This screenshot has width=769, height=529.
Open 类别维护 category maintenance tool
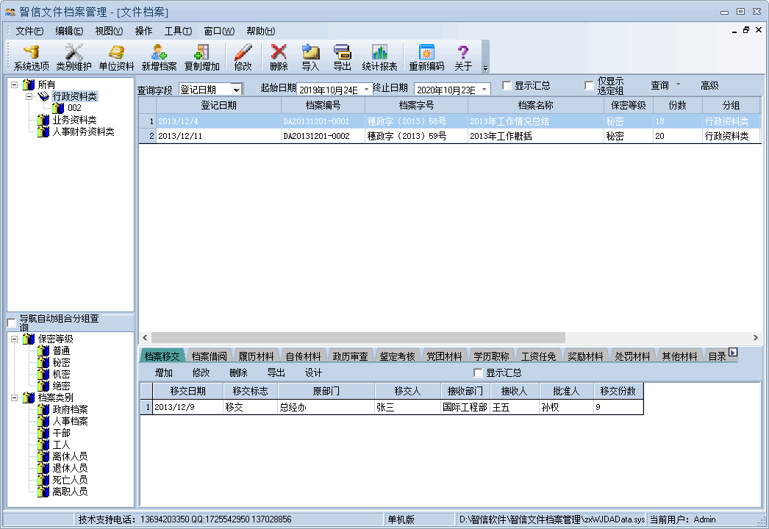[x=74, y=57]
